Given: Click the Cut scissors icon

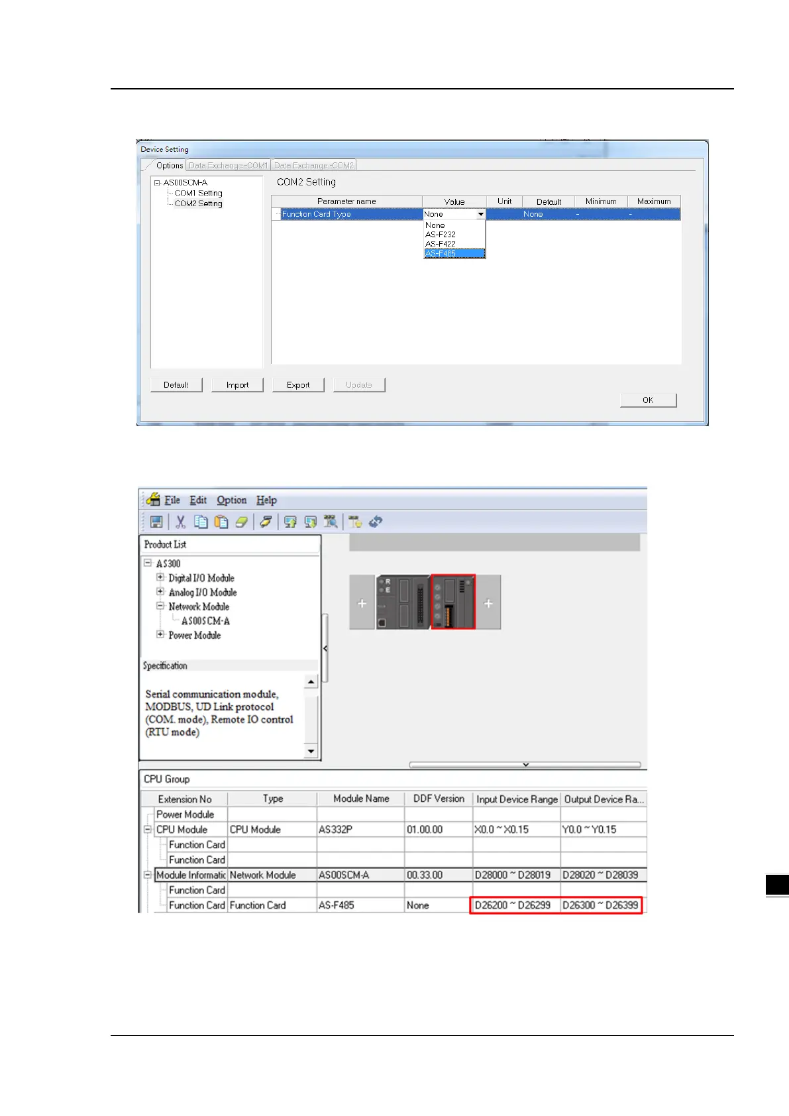Looking at the screenshot, I should pyautogui.click(x=180, y=522).
